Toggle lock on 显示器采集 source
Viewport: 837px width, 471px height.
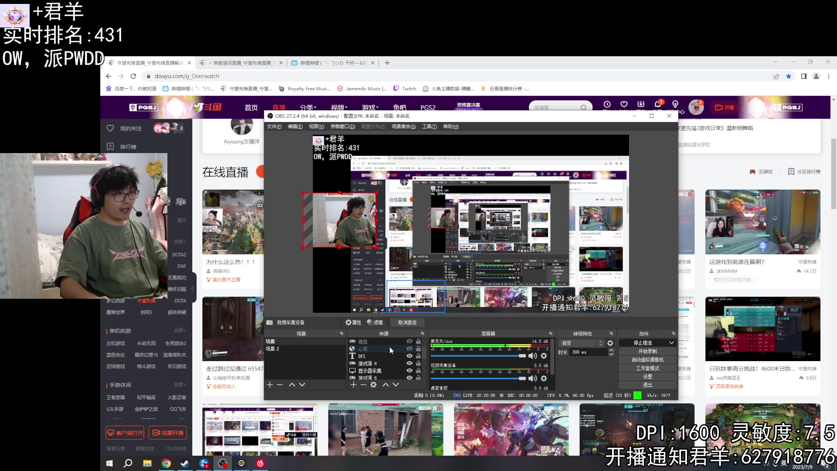coord(418,371)
